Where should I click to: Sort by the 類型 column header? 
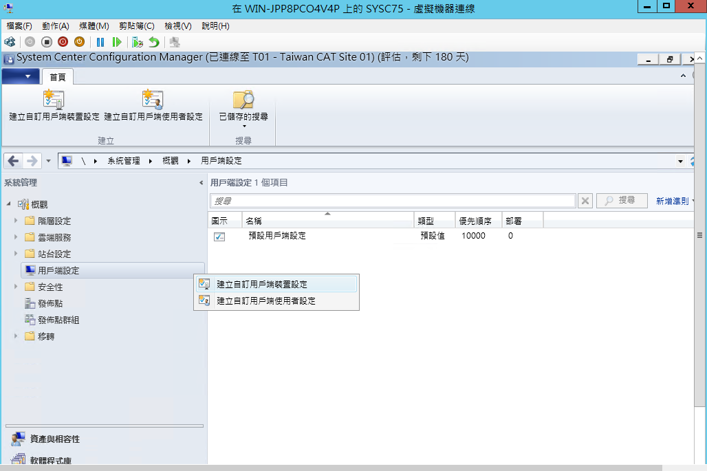click(434, 221)
